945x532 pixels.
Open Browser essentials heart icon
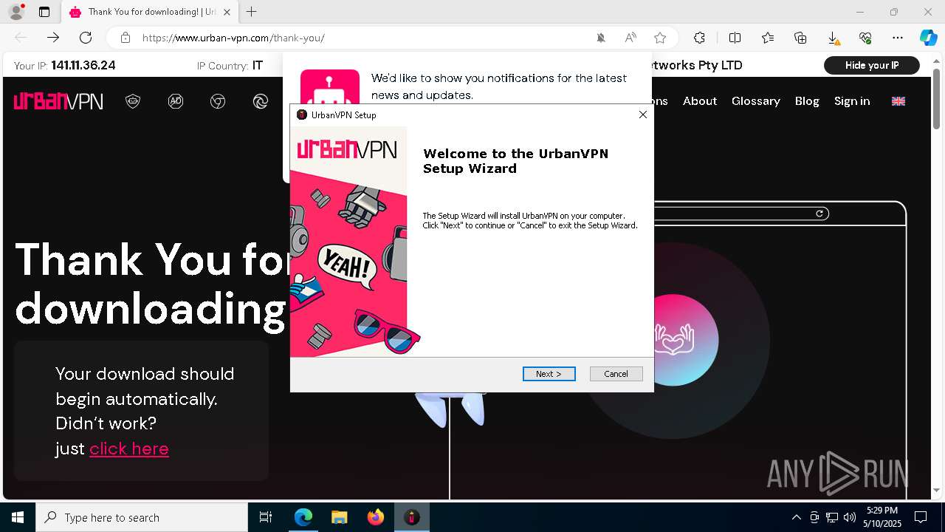865,38
